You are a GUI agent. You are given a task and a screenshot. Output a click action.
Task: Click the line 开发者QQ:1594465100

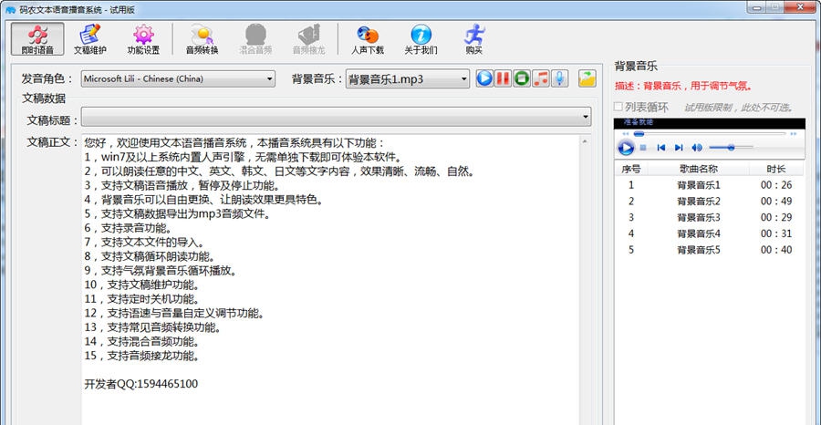click(140, 384)
